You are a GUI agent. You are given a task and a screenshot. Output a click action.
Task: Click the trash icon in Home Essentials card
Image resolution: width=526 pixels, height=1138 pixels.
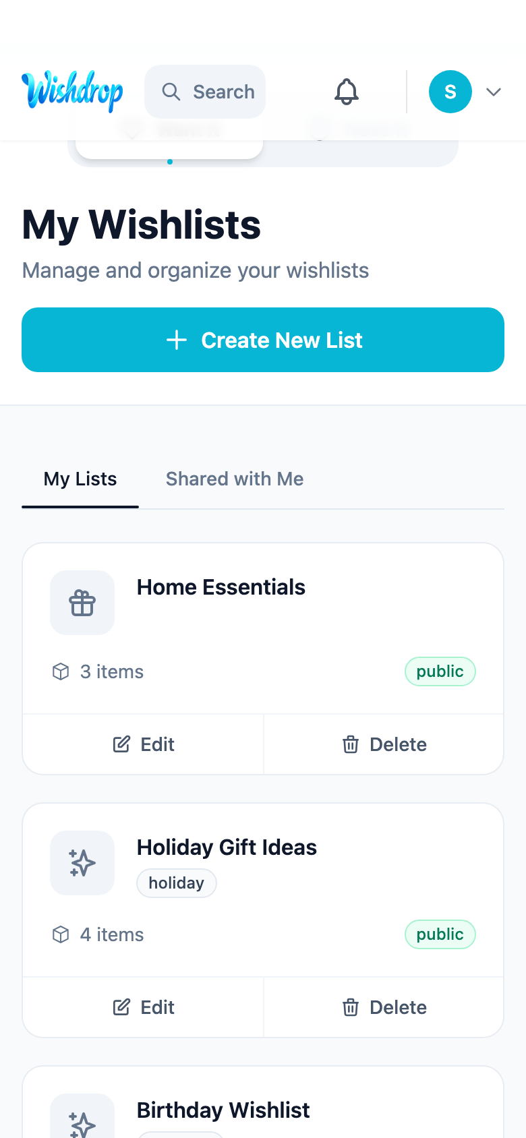coord(351,744)
